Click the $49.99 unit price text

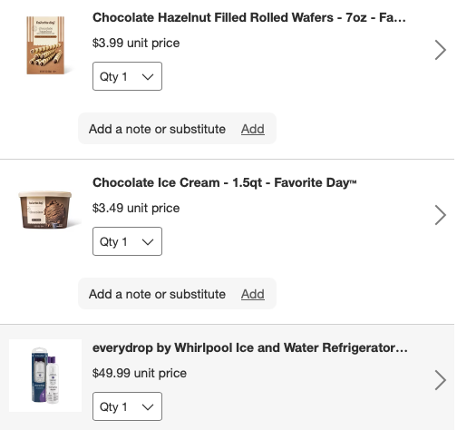[140, 373]
